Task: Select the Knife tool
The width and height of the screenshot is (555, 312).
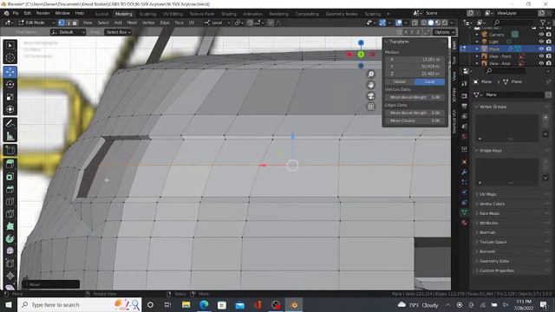Action: 10,214
